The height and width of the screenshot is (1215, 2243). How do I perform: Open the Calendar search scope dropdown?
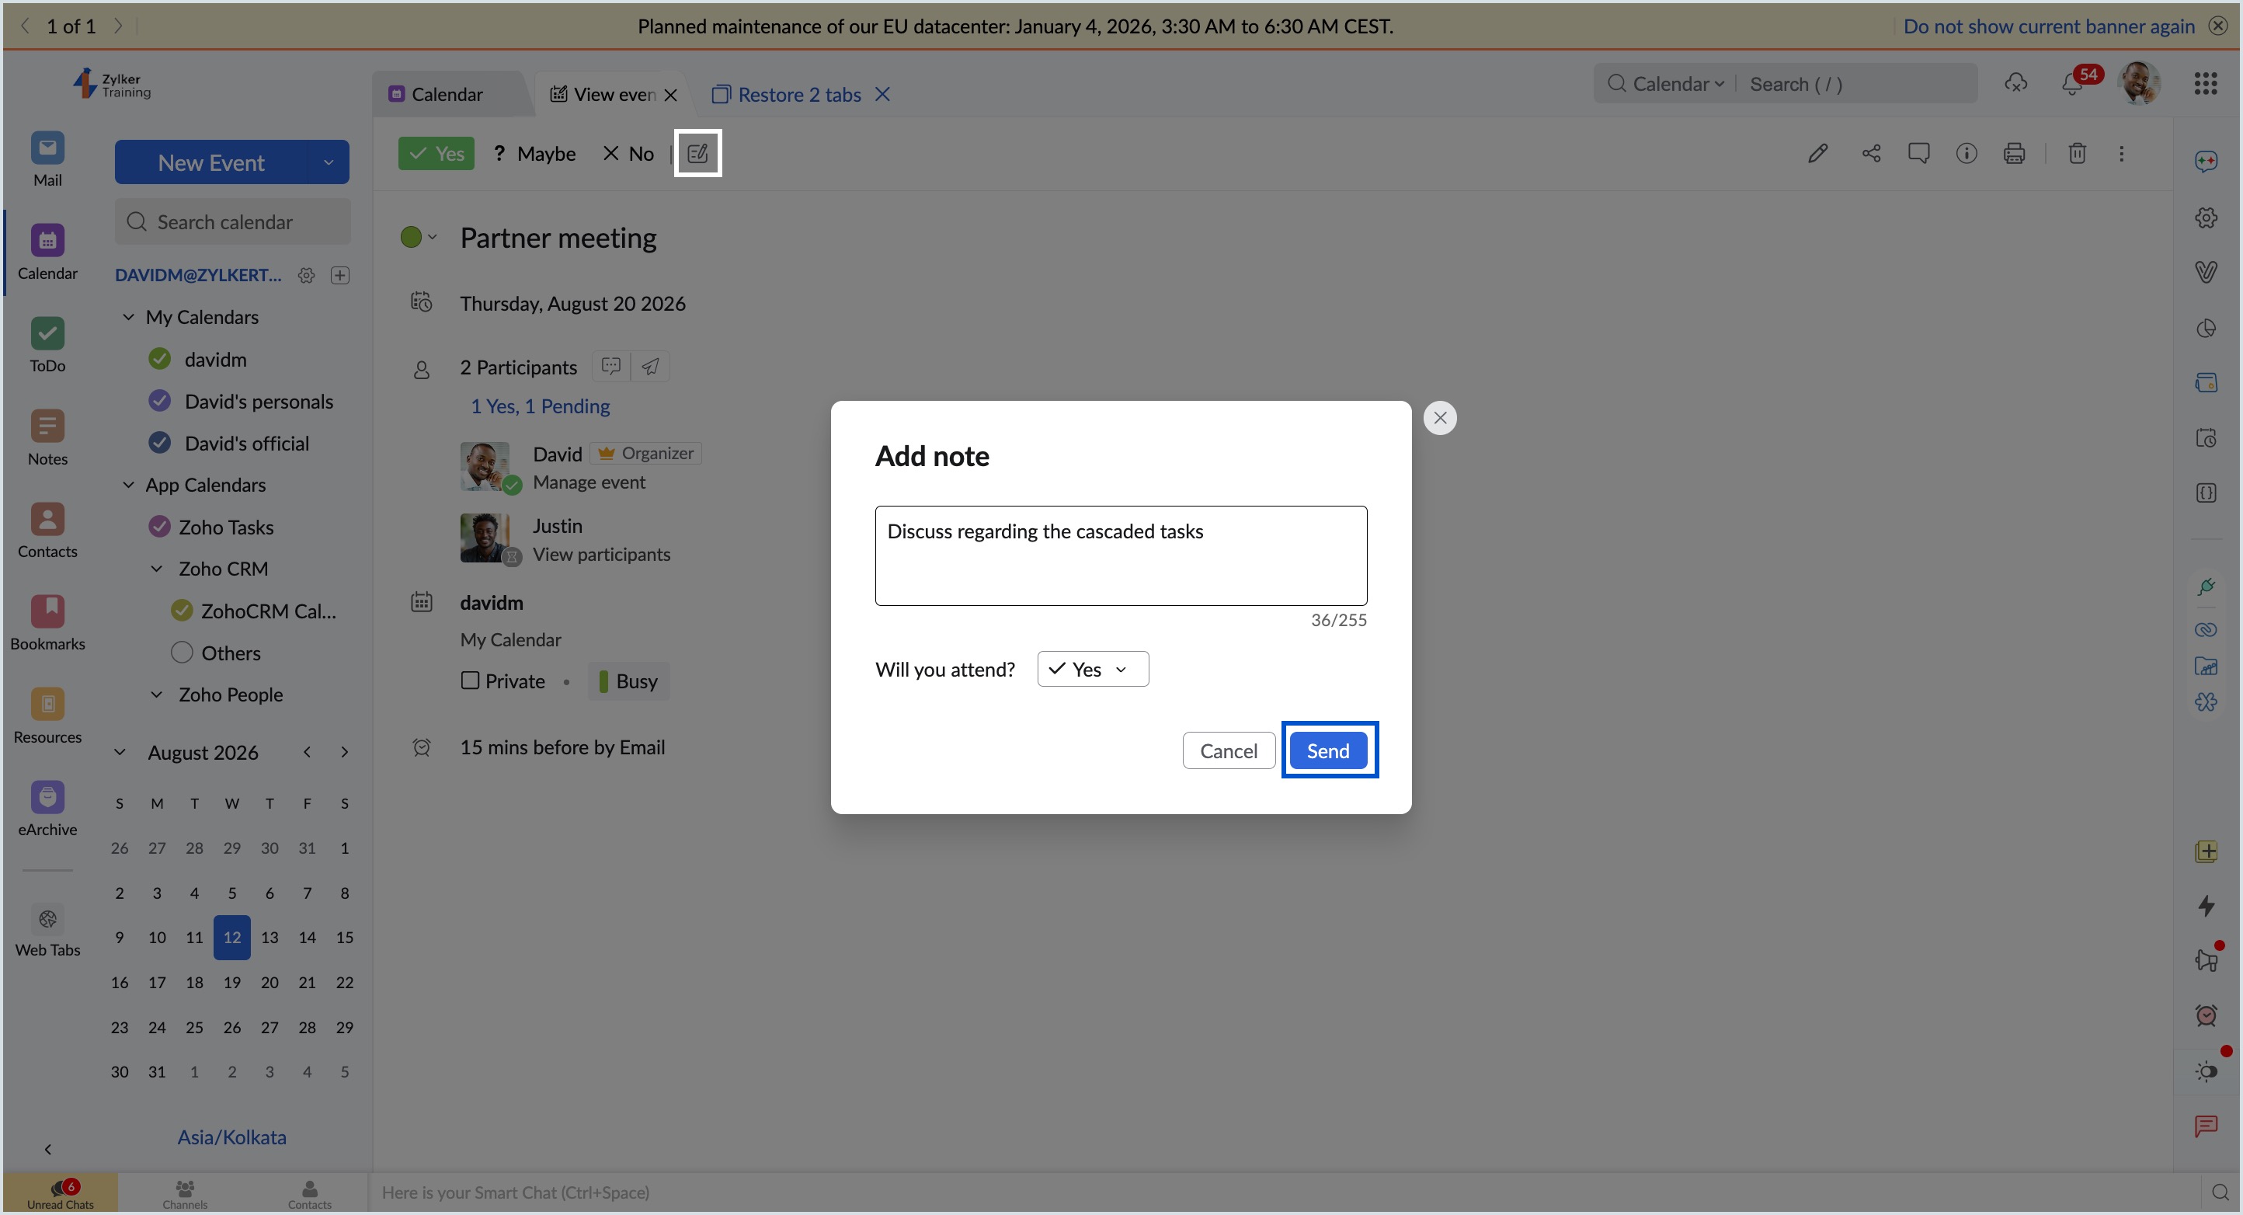(1677, 84)
